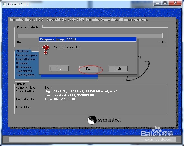Click the 'Current file' label
The width and height of the screenshot is (184, 146).
23,107
